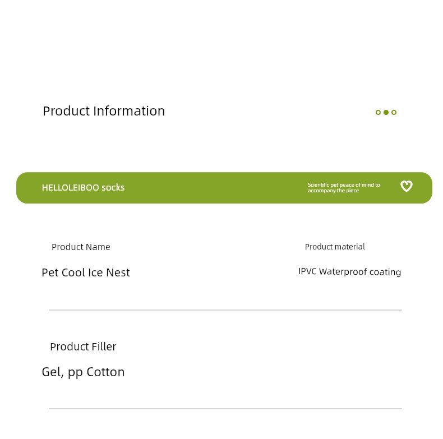Select the filled middle green dot
The image size is (443, 439).
[386, 113]
